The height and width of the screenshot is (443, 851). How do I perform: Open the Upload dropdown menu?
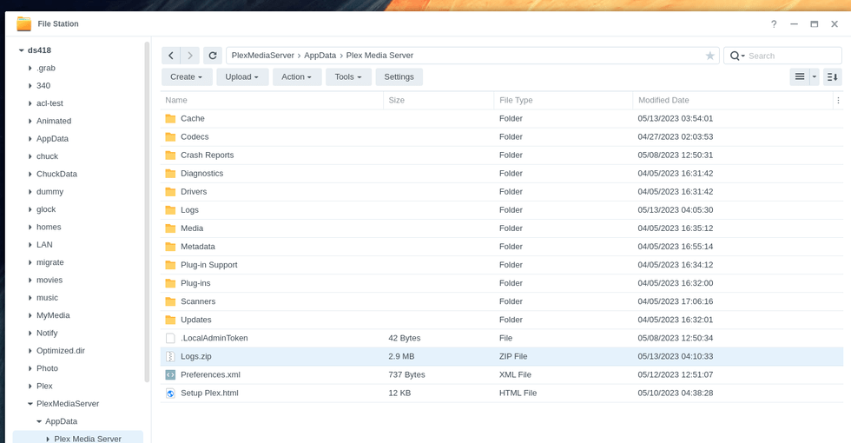tap(242, 77)
